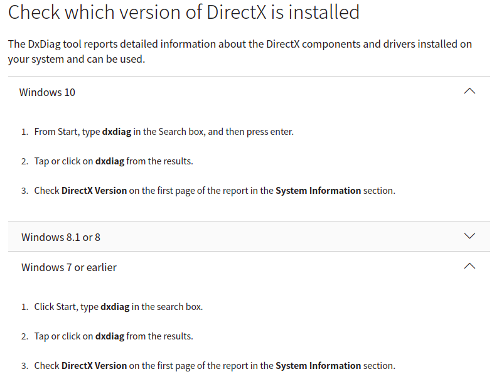504x384 pixels.
Task: Click the Windows 10 accordion title
Action: pos(47,92)
